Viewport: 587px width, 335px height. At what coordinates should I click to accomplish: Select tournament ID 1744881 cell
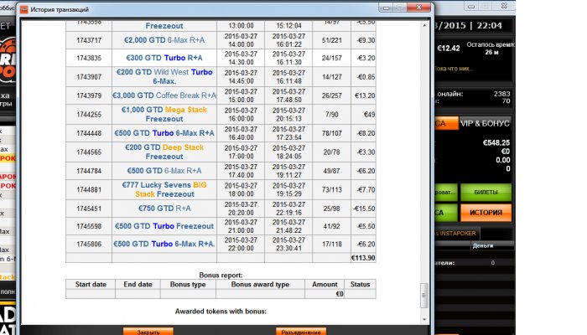[89, 189]
